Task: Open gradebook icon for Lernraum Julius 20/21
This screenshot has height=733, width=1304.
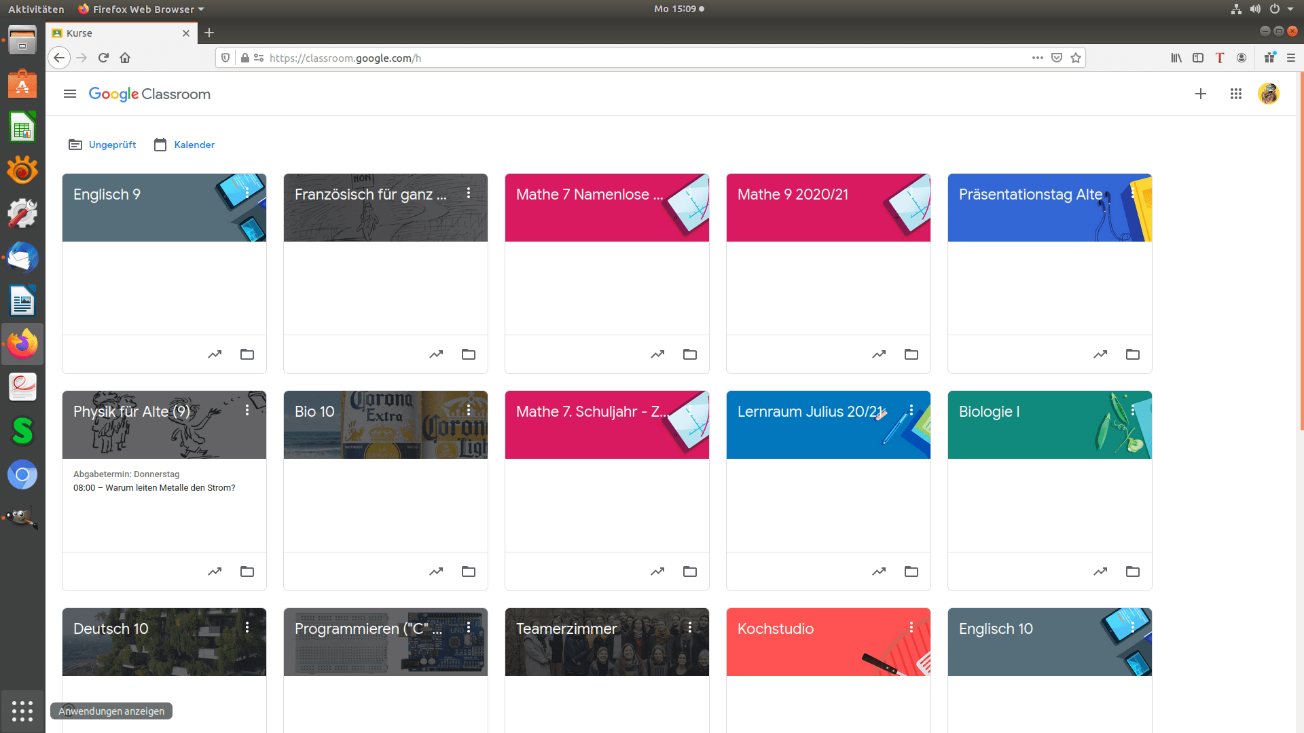Action: 879,571
